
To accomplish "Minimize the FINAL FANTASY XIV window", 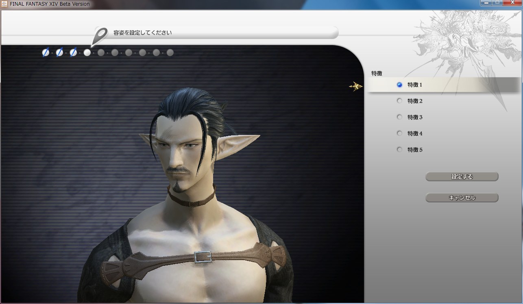I will coord(486,3).
